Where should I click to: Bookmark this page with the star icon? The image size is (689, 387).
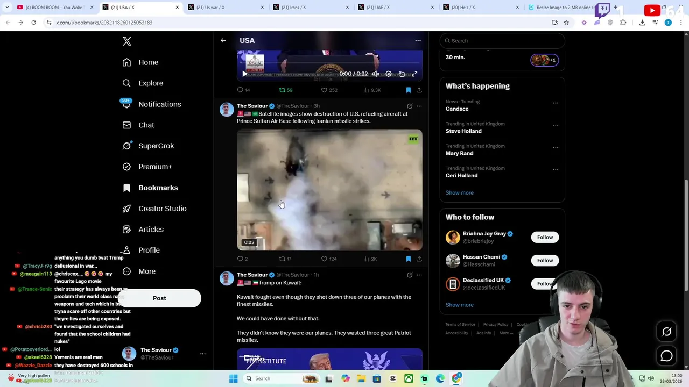566,23
